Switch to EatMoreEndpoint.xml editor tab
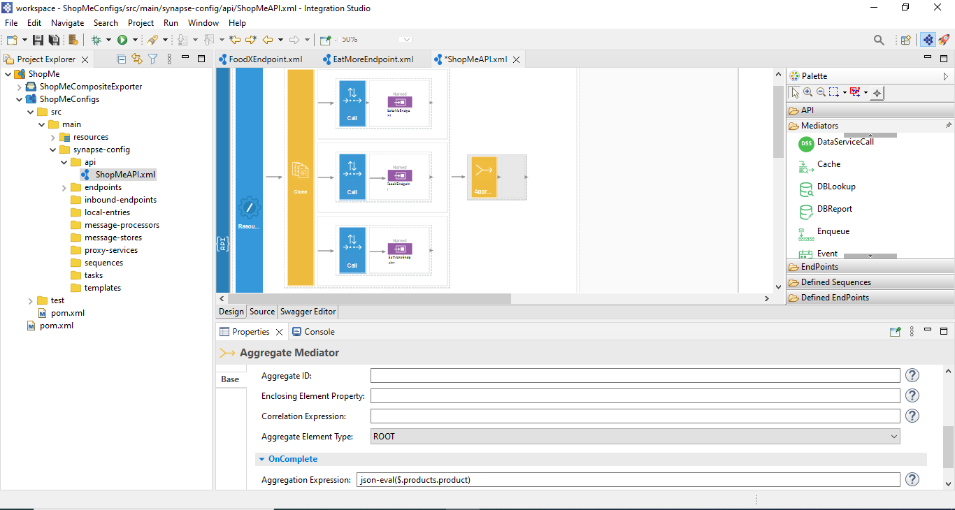This screenshot has height=510, width=955. (368, 59)
